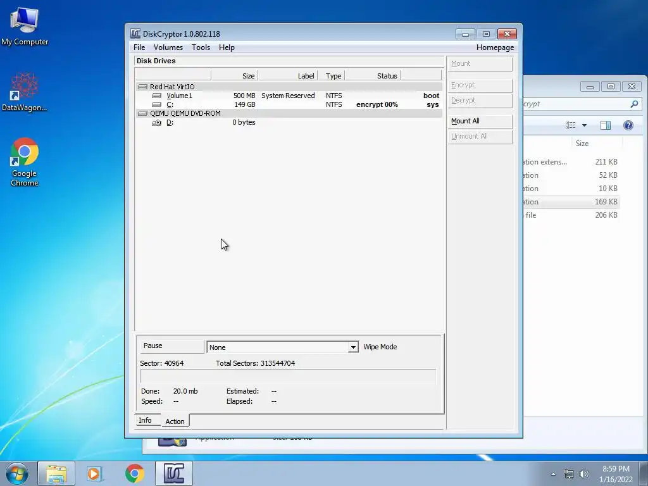
Task: Select the D: drive row
Action: click(x=289, y=122)
